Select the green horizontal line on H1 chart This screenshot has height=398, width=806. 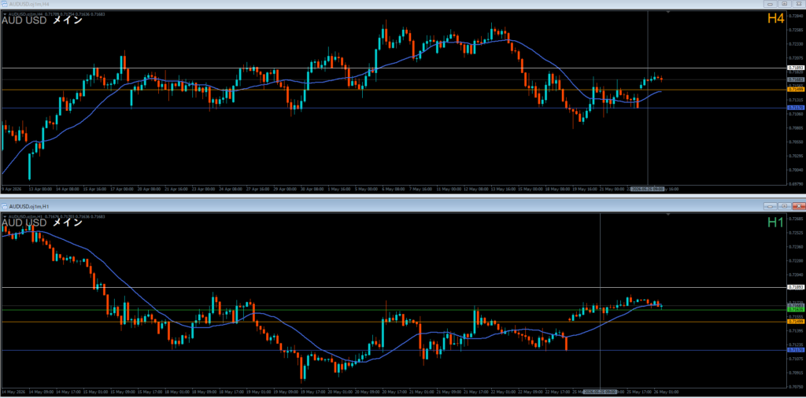point(394,310)
